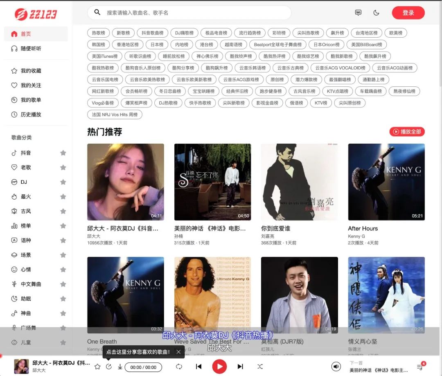
Task: Click the 场景 layers icon
Action: [14, 255]
